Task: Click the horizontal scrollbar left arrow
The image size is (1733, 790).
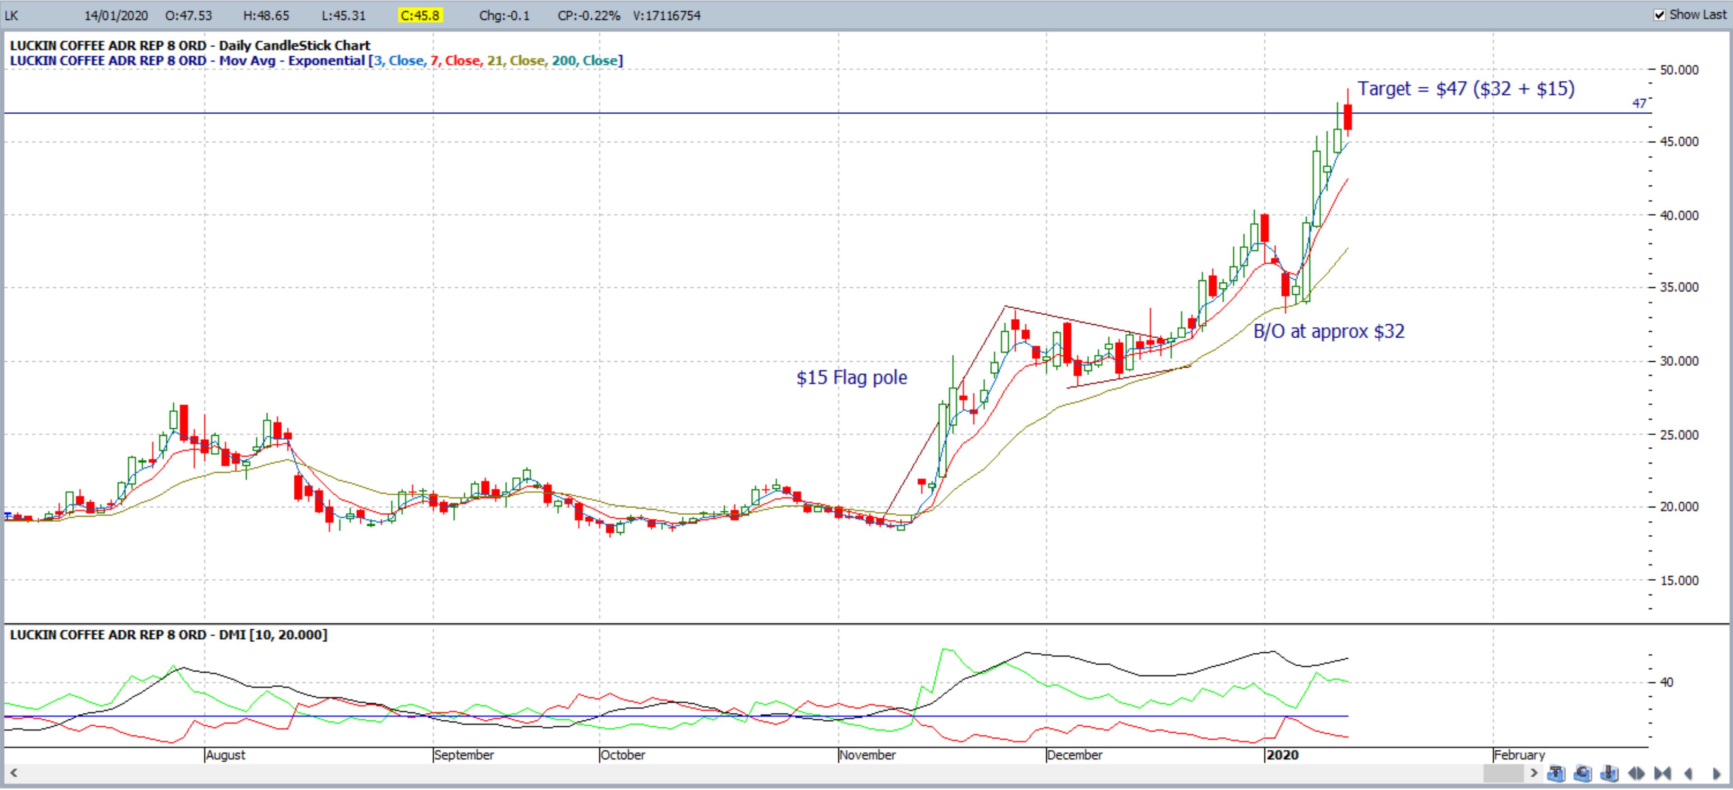Action: pos(13,773)
